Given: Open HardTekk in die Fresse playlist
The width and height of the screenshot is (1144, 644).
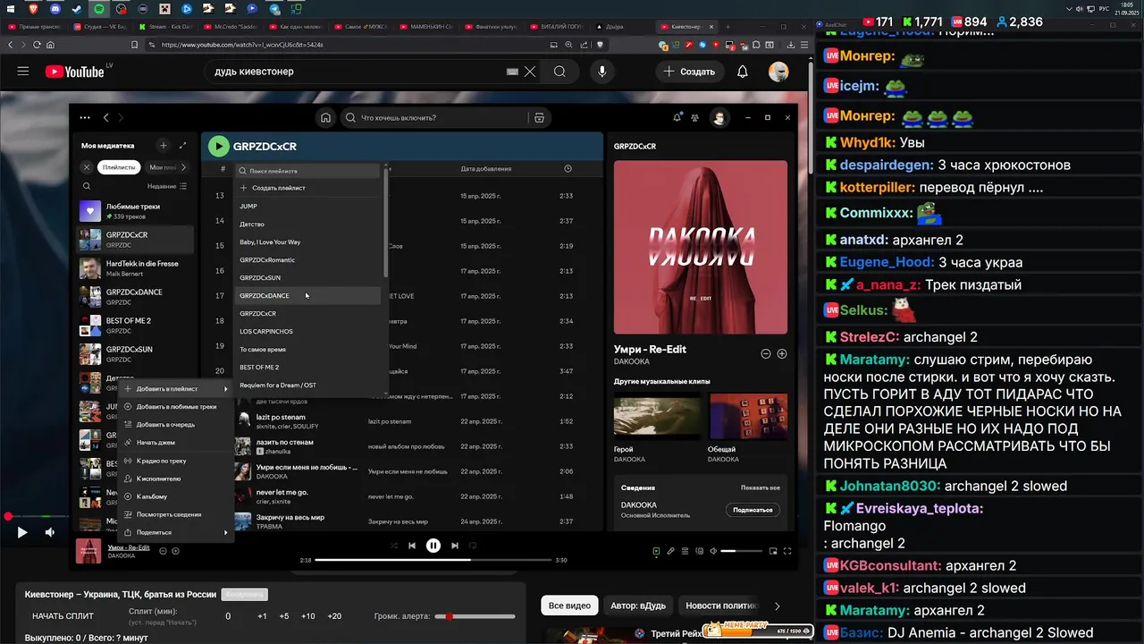Looking at the screenshot, I should [x=136, y=267].
